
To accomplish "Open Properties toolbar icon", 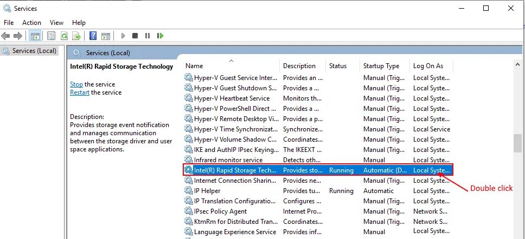I will tap(51, 36).
